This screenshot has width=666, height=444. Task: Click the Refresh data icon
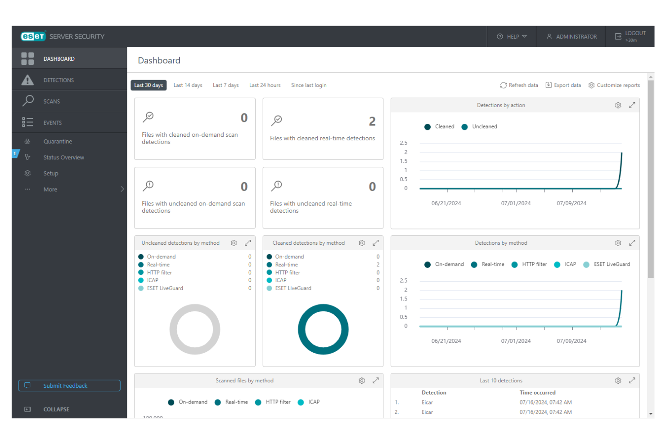tap(504, 85)
